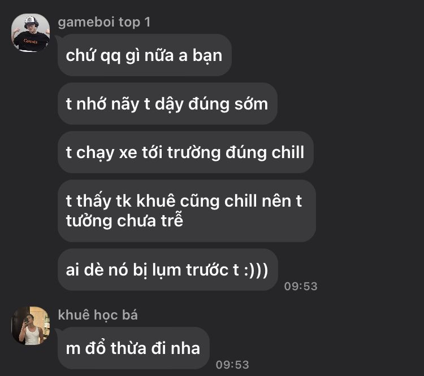Click the 09:53 timestamp beside 'm đổ thừa đi nha'
The image size is (424, 376).
click(x=232, y=365)
